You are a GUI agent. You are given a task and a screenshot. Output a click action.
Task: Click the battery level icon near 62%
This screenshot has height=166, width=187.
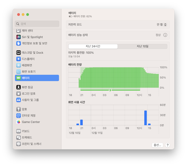click(70, 16)
